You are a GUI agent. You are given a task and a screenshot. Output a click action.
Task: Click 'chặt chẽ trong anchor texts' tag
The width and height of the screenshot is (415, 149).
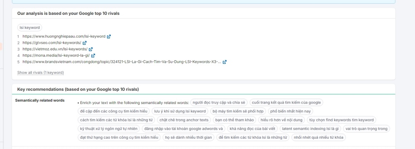184,120
